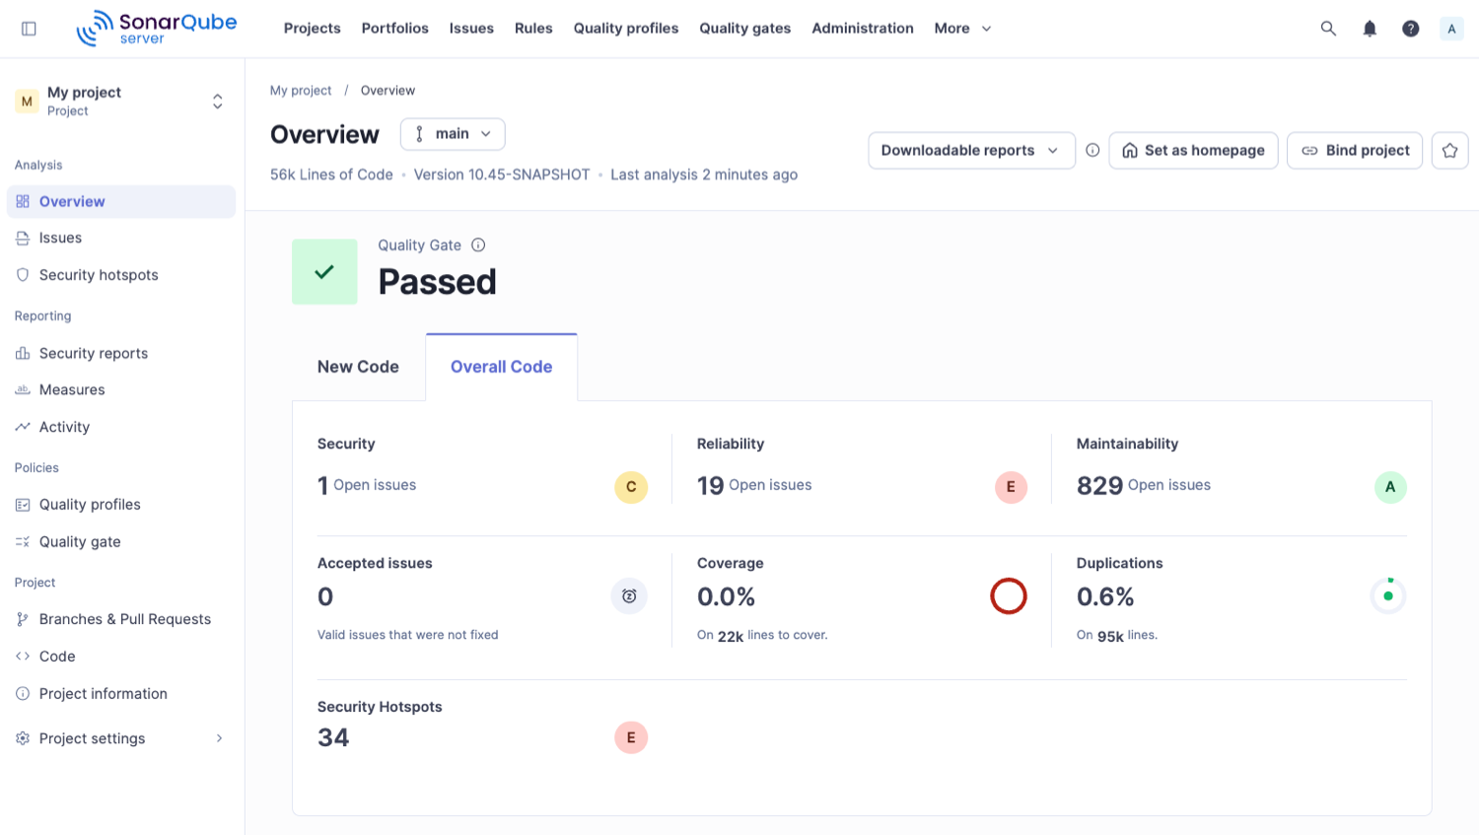Open the Activity graph view
1479x835 pixels.
pyautogui.click(x=64, y=426)
